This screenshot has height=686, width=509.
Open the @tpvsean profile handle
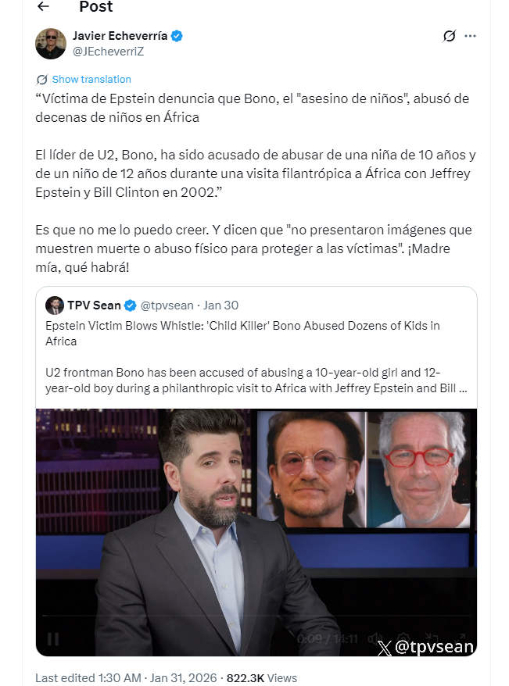coord(167,305)
